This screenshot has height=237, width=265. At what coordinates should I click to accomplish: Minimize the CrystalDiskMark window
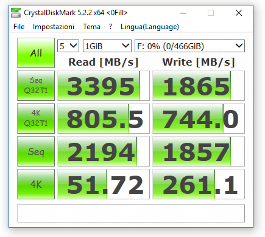[x=183, y=13]
